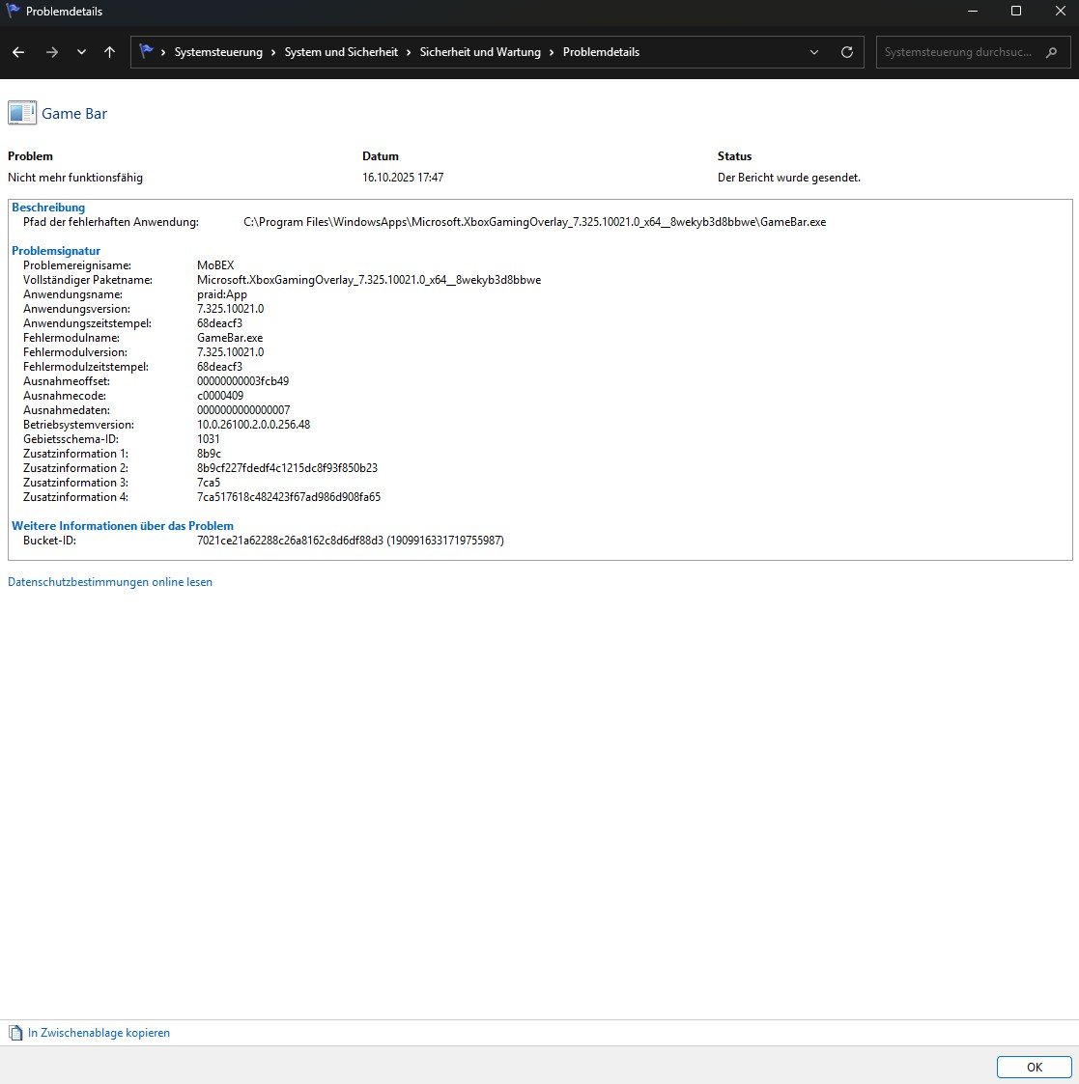Select Vollständiger Paketname value
Screen dimensions: 1079x1084
click(x=369, y=280)
